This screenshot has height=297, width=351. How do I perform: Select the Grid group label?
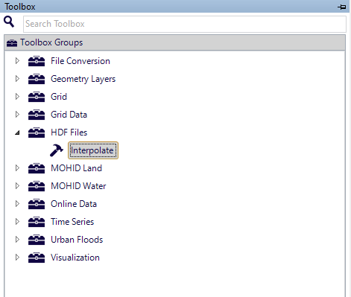59,97
